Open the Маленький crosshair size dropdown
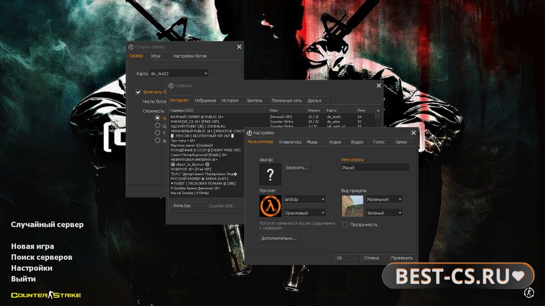This screenshot has width=545, height=306. (x=384, y=199)
